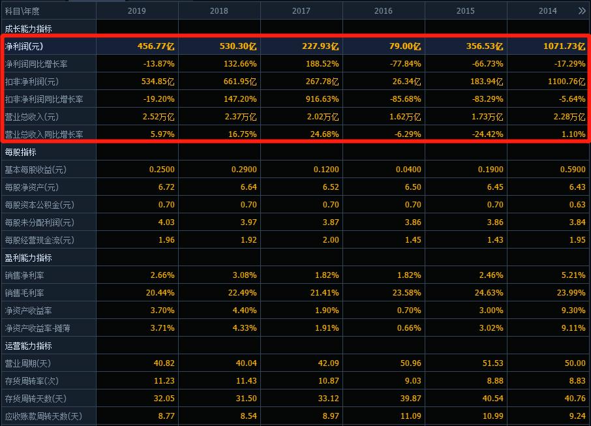This screenshot has width=591, height=426.
Task: Click the 6.72 net assets per share cell
Action: 166,187
